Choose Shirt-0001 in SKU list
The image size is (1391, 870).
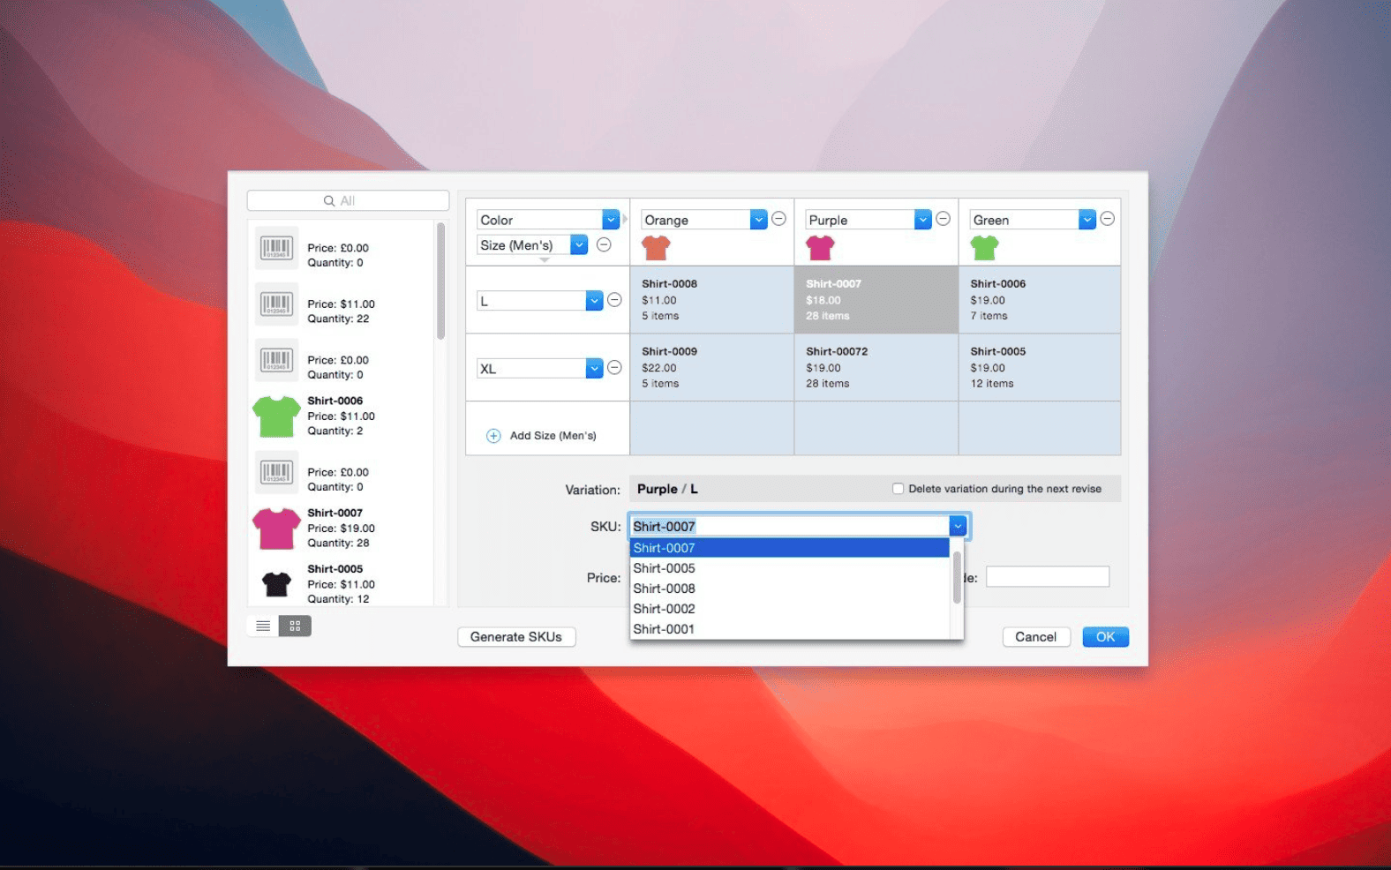pyautogui.click(x=789, y=629)
